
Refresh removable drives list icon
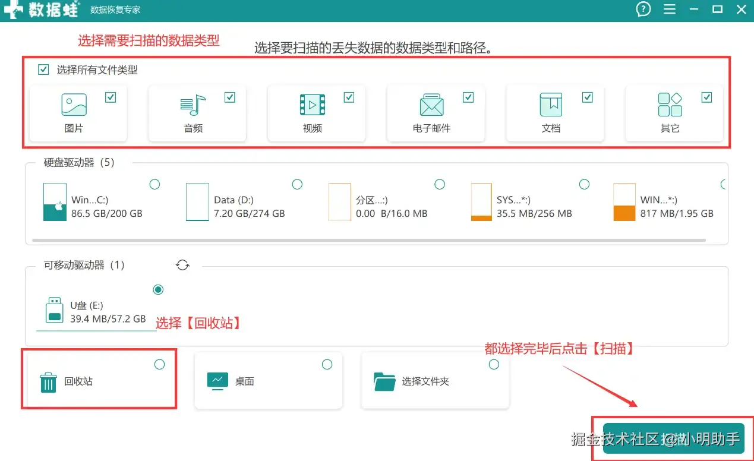[x=182, y=265]
